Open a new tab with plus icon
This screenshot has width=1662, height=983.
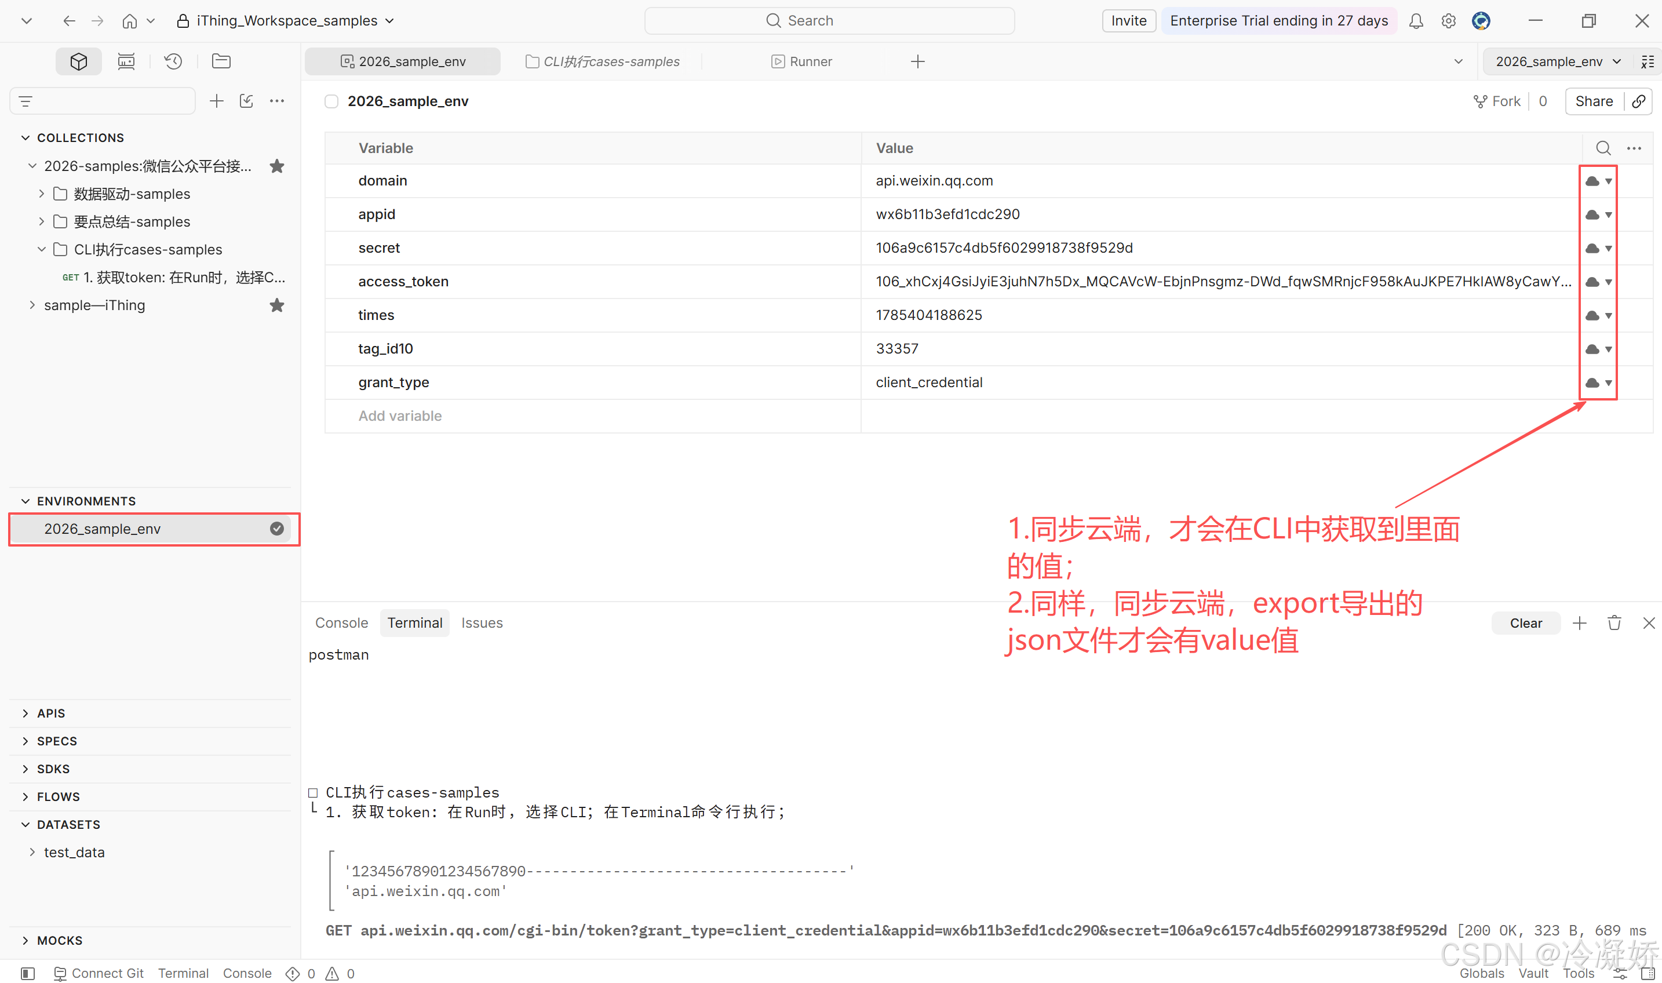[x=917, y=61]
